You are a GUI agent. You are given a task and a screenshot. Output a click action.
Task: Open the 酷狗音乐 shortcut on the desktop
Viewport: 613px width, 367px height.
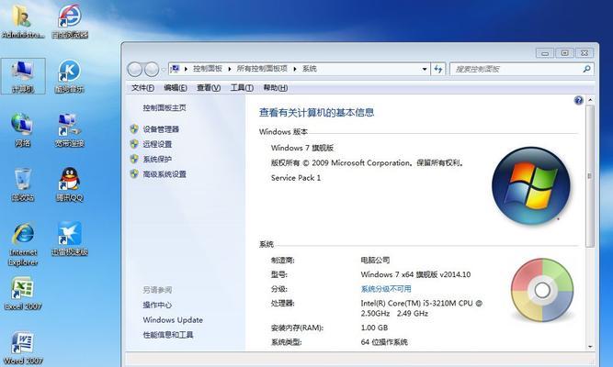click(70, 76)
